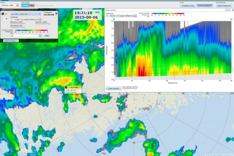The height and width of the screenshot is (156, 234).
Task: Switch to Layers view mode
Action: click(x=25, y=5)
